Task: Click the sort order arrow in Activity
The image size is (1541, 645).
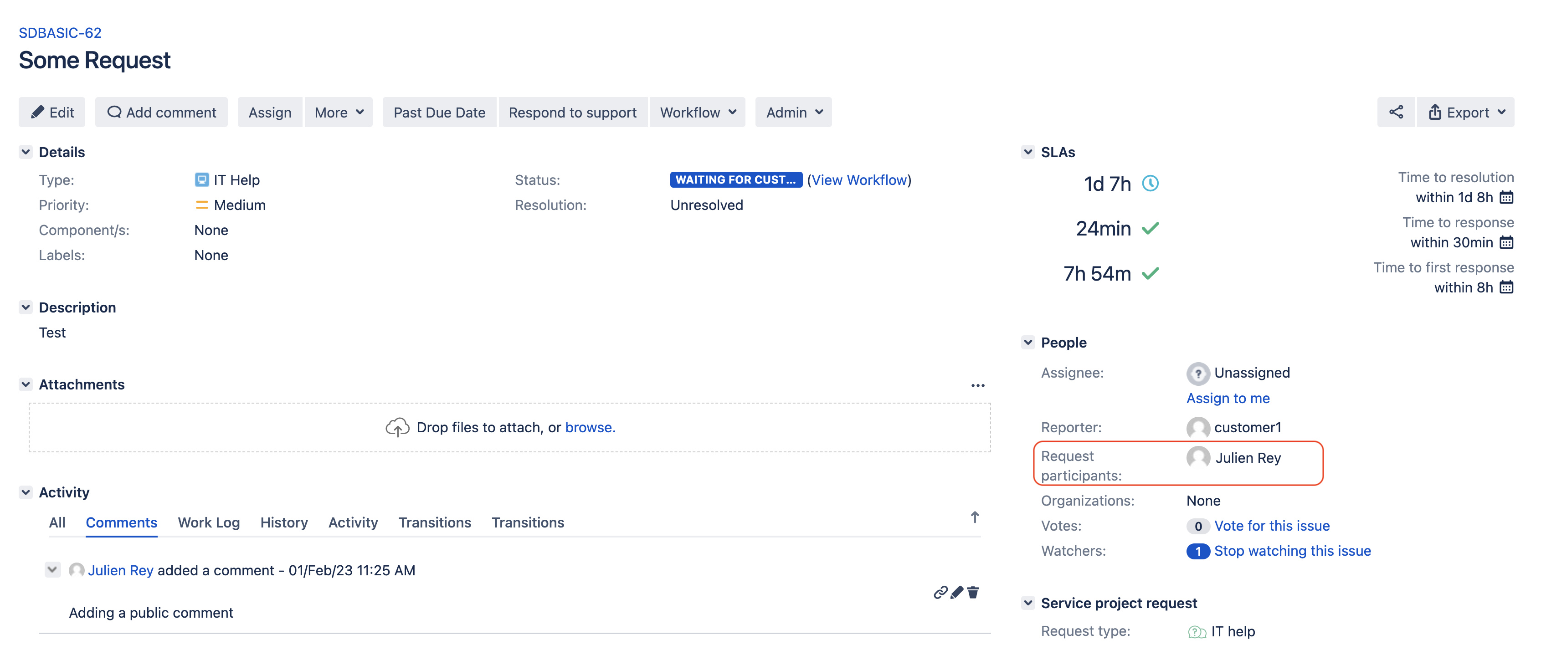Action: (x=975, y=517)
